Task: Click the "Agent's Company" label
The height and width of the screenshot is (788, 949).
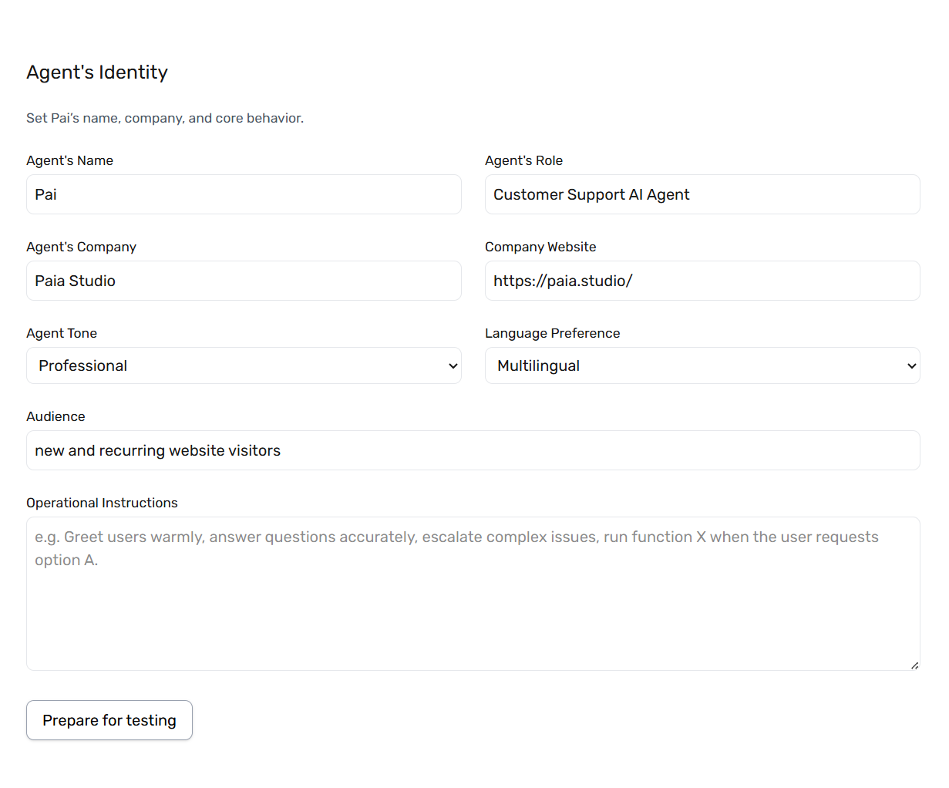Action: [x=81, y=247]
